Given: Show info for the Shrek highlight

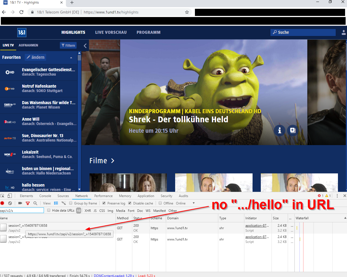Looking at the screenshot, I should tap(279, 130).
